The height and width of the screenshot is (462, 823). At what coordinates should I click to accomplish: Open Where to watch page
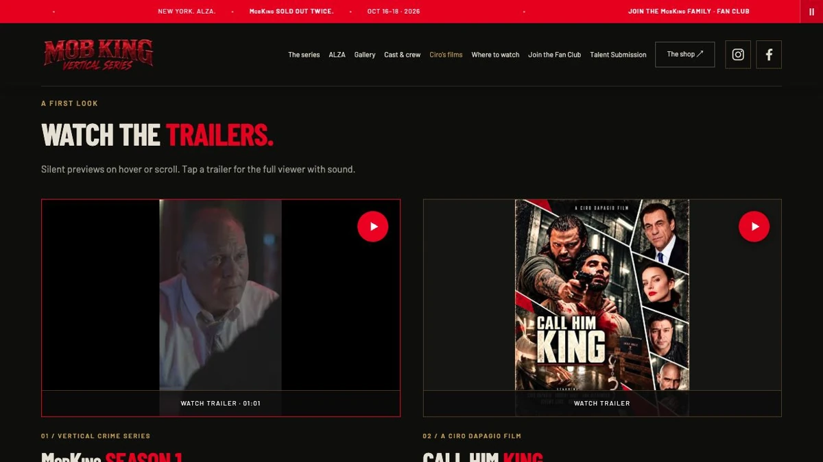coord(495,55)
